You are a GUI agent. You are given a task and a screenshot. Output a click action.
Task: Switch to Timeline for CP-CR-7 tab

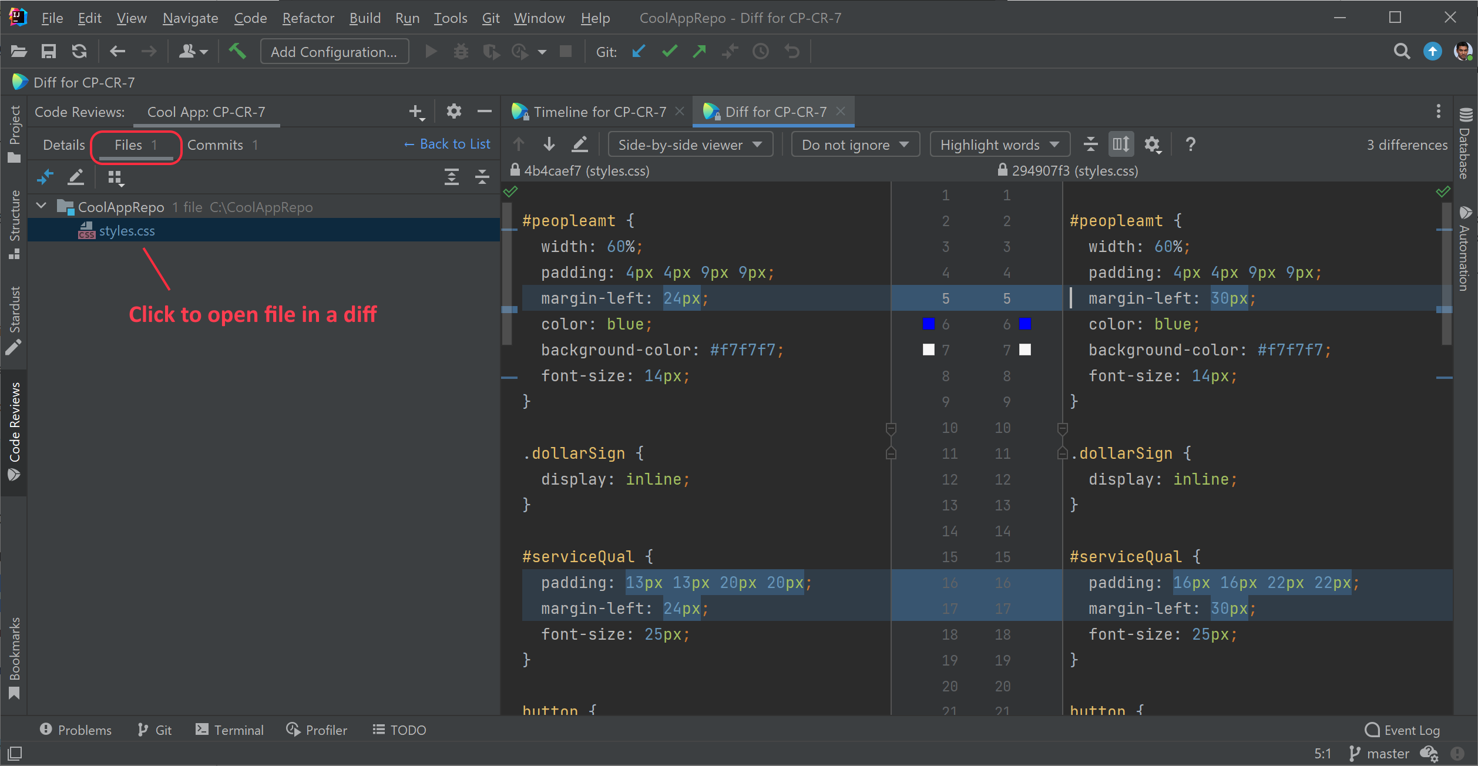click(599, 112)
